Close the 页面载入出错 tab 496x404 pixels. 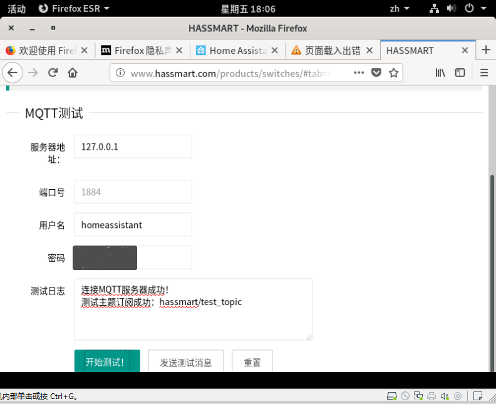369,50
